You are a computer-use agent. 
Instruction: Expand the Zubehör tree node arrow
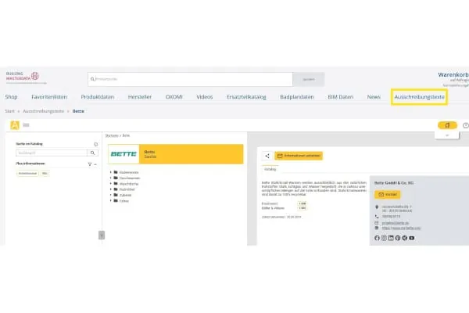coord(111,195)
